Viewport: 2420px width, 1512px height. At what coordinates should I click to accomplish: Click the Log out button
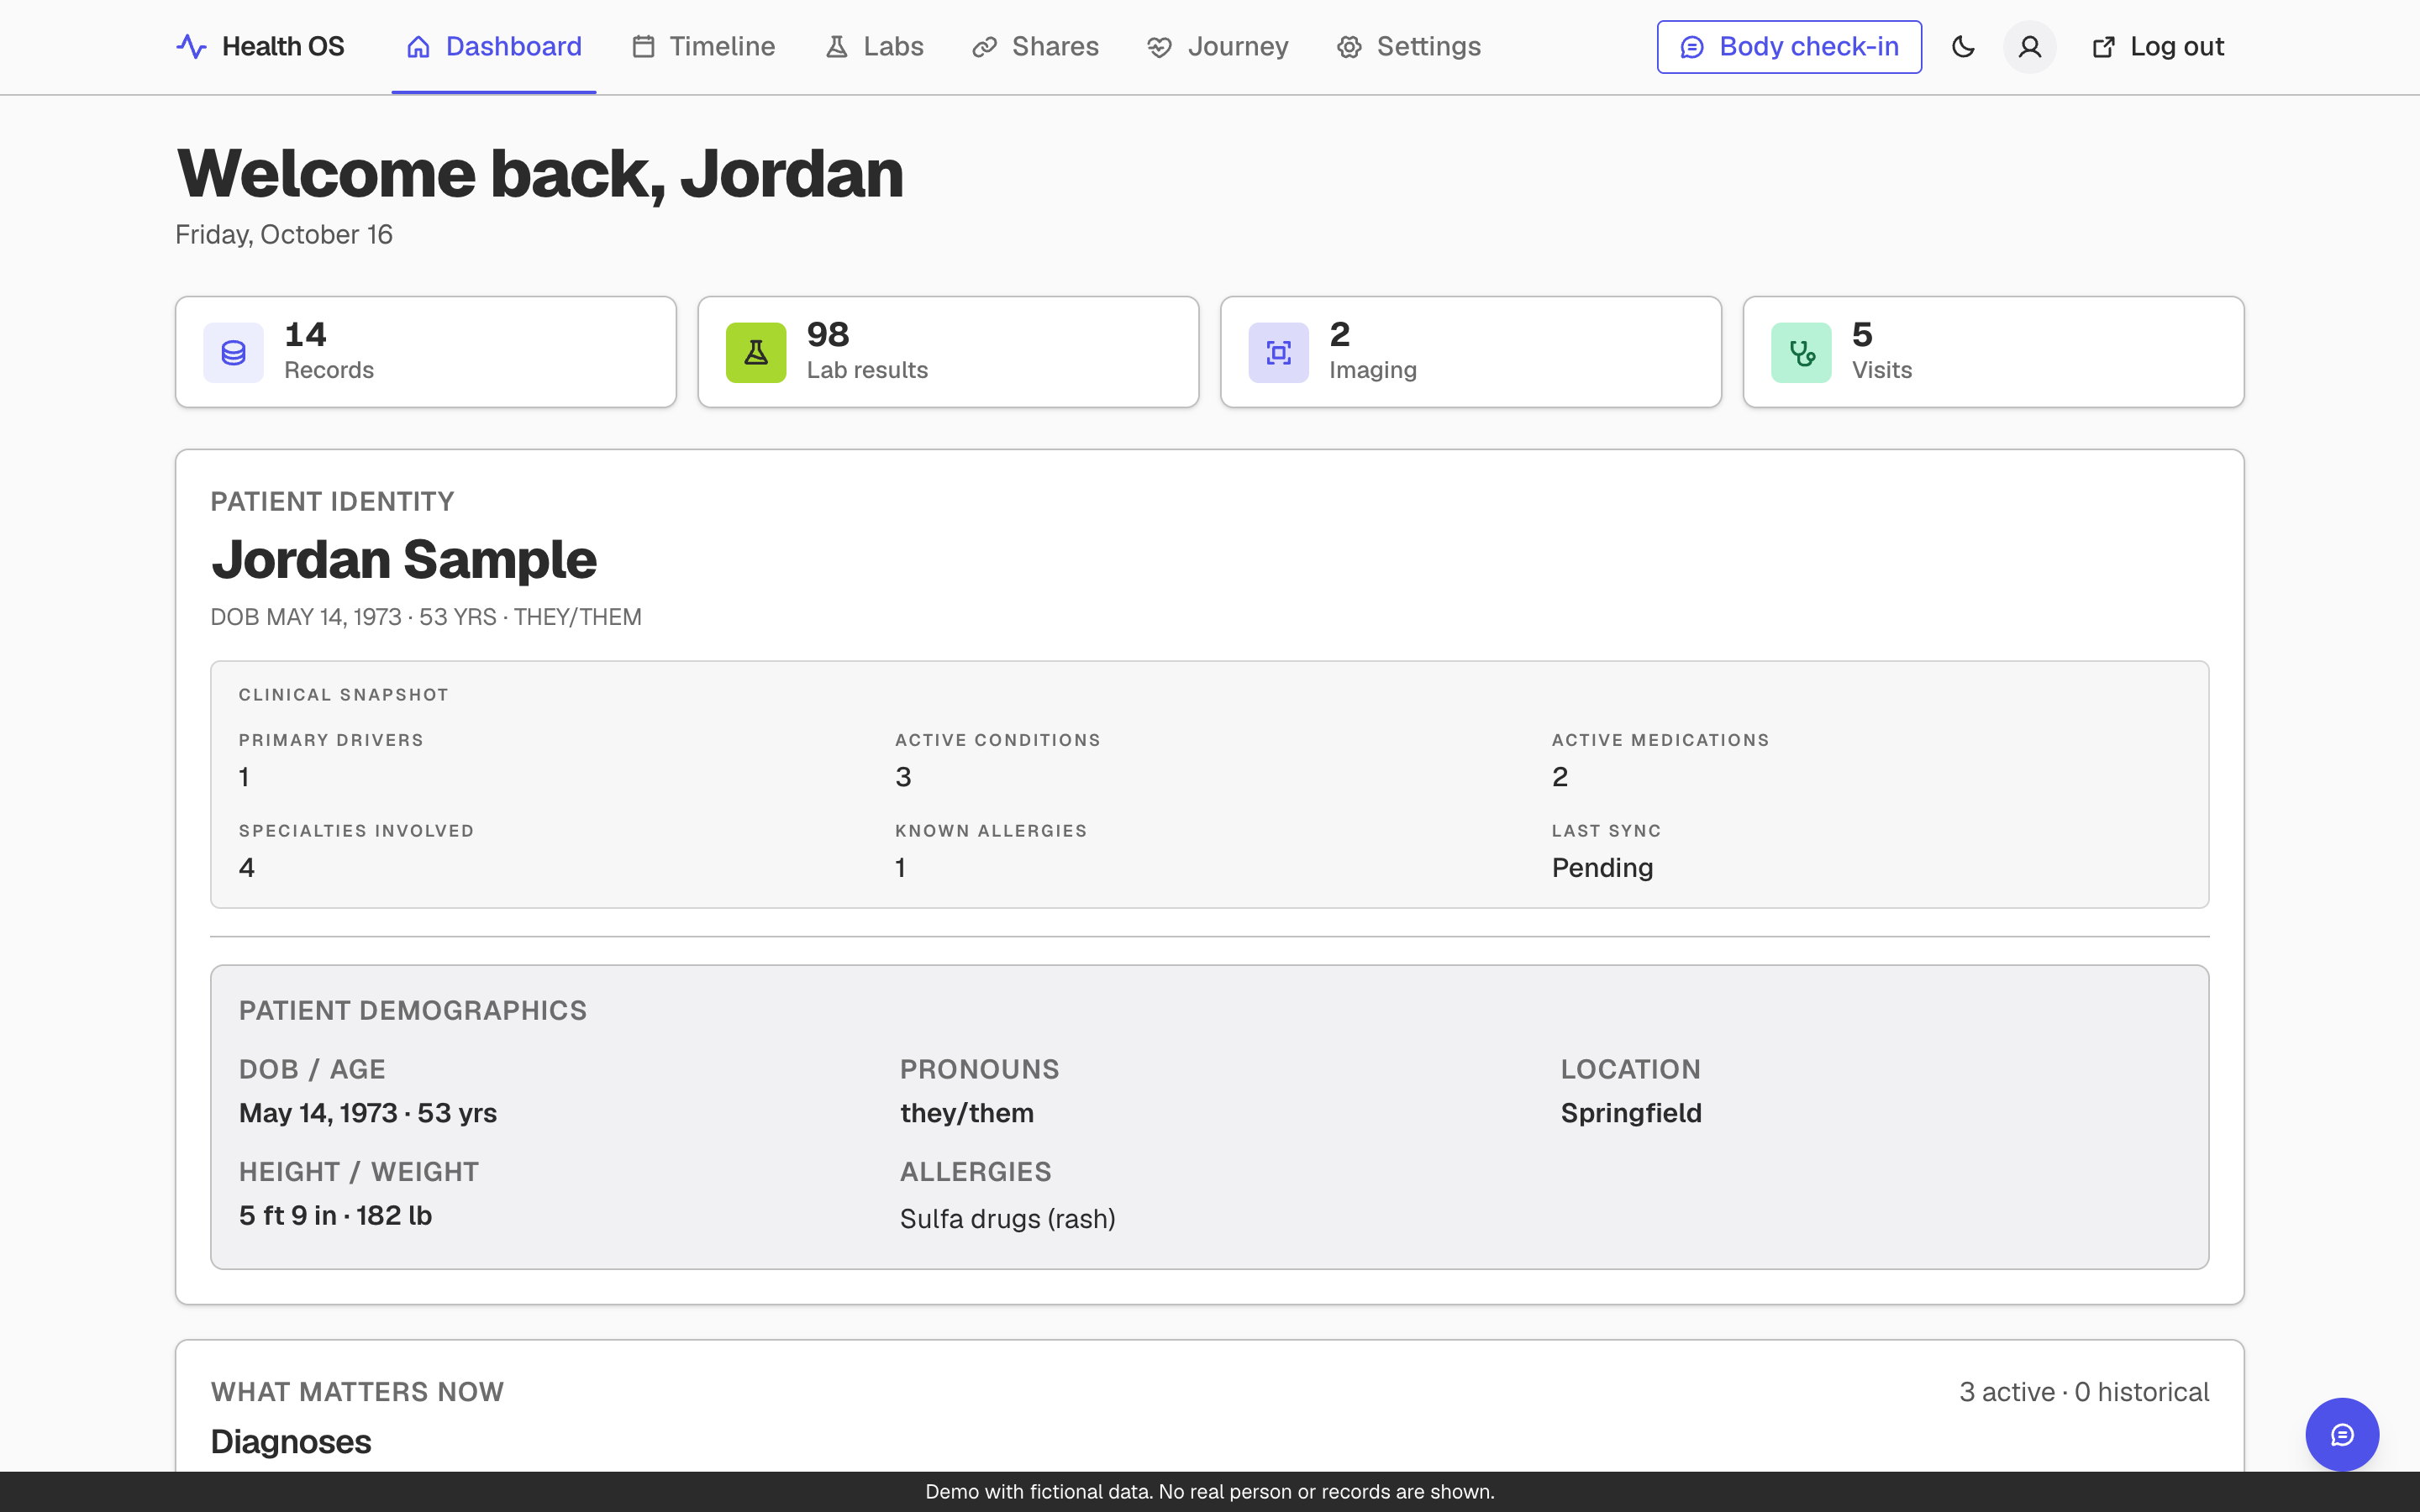2157,47
